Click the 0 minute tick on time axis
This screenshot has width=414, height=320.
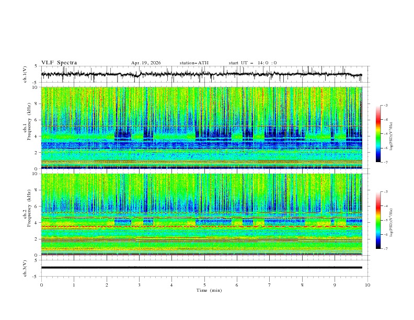[41, 285]
